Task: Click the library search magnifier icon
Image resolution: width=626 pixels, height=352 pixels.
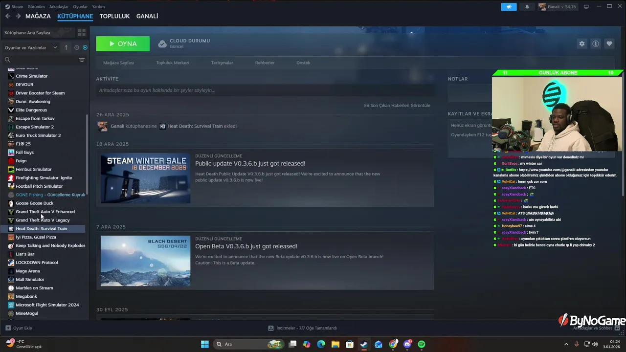Action: click(x=7, y=60)
